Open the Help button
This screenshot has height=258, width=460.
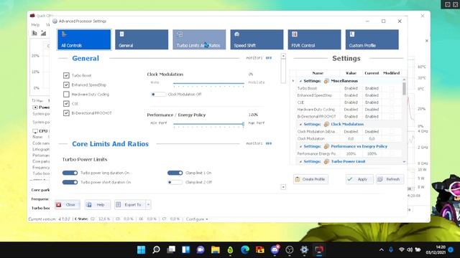coord(98,205)
